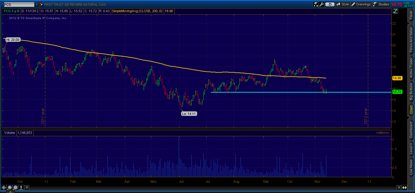
Task: Open chart settings wrench icon
Action: coord(322,4)
